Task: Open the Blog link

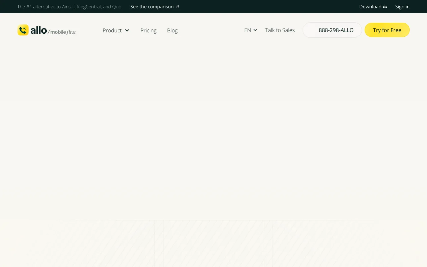Action: click(172, 30)
